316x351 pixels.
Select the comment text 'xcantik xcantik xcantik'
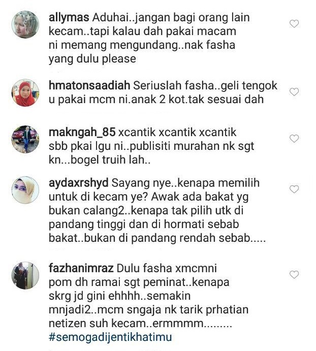177,133
